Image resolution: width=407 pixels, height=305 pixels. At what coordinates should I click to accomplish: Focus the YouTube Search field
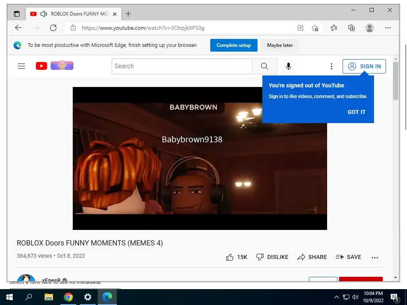coord(182,66)
